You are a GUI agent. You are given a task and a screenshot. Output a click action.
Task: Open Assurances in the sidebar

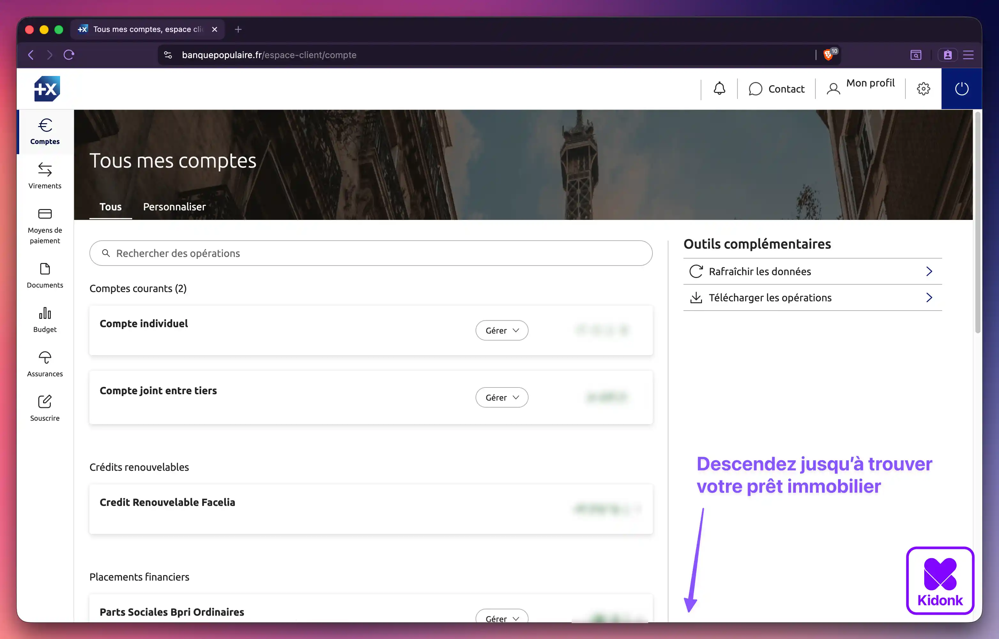click(45, 364)
